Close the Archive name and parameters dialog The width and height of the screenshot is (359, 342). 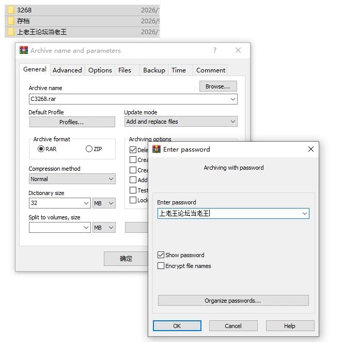pos(238,50)
